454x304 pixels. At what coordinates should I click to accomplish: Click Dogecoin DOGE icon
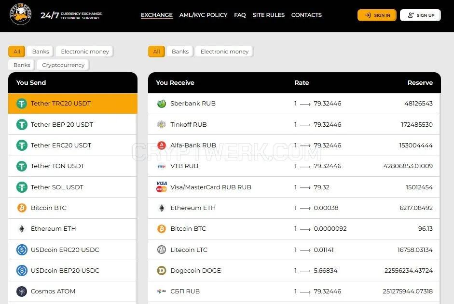162,270
